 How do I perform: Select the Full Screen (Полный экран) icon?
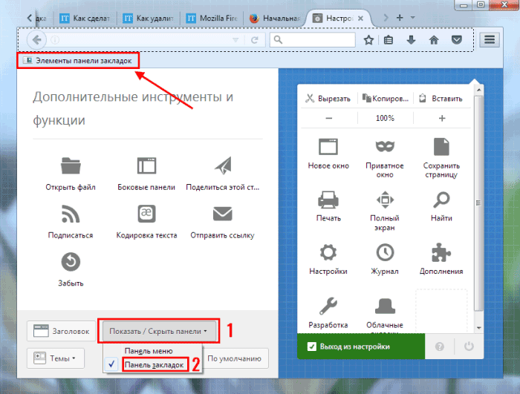[x=384, y=200]
